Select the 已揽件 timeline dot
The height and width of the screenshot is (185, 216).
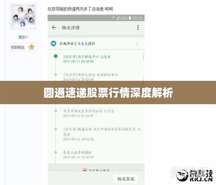click(x=56, y=129)
